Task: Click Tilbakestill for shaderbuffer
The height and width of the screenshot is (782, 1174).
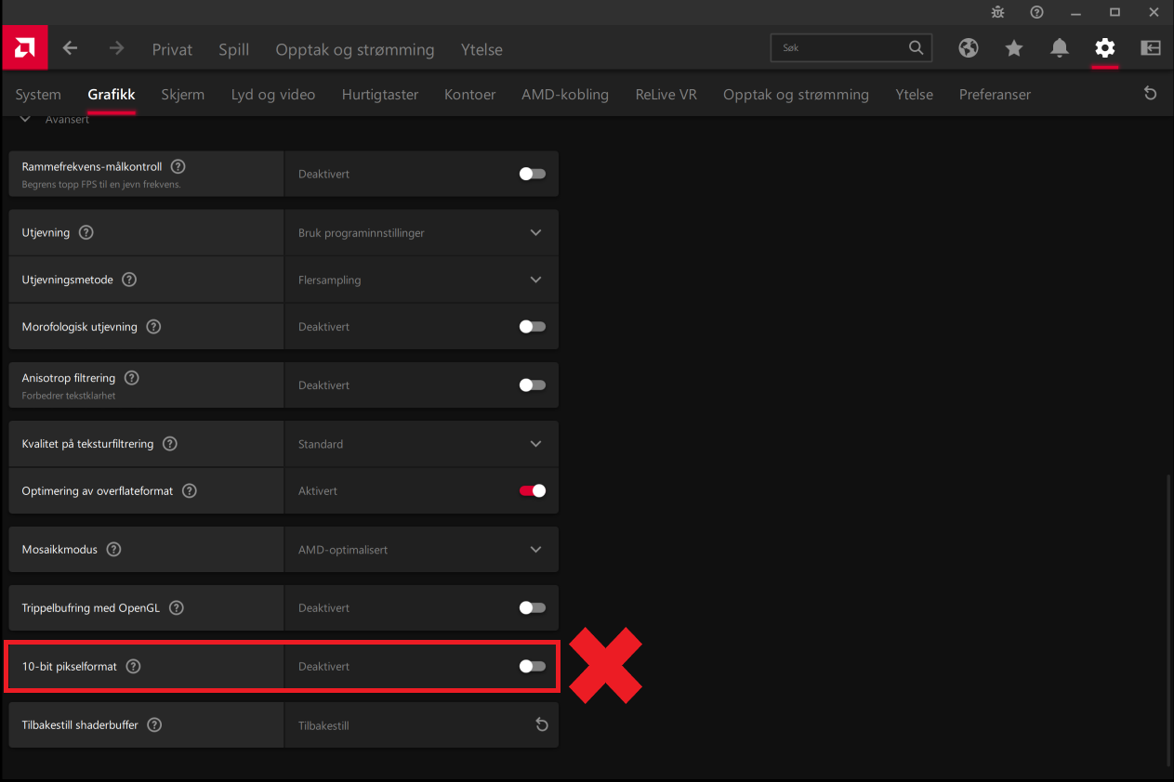Action: (421, 725)
